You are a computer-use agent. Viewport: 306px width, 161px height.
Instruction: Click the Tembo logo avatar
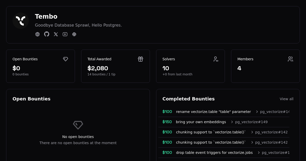coord(21,21)
